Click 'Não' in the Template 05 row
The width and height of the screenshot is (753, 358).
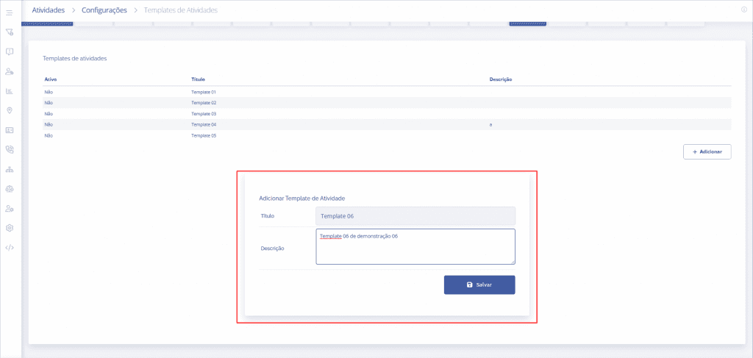coord(48,136)
